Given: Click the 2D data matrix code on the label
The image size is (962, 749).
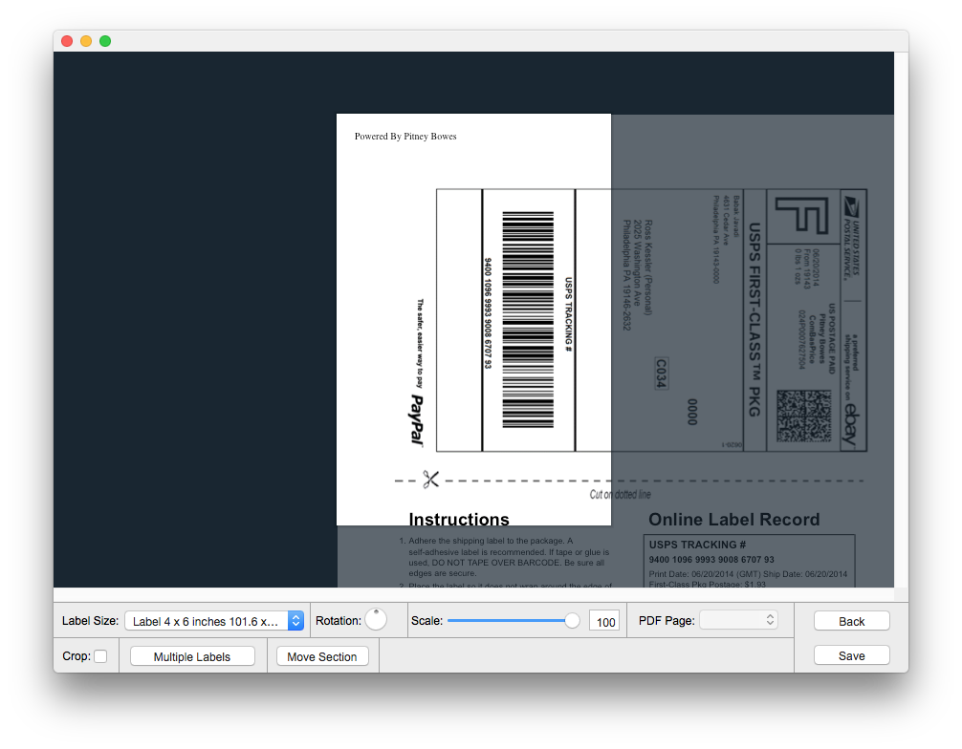Looking at the screenshot, I should click(804, 416).
